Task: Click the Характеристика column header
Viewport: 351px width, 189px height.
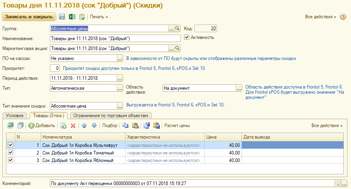Action: [x=165, y=137]
